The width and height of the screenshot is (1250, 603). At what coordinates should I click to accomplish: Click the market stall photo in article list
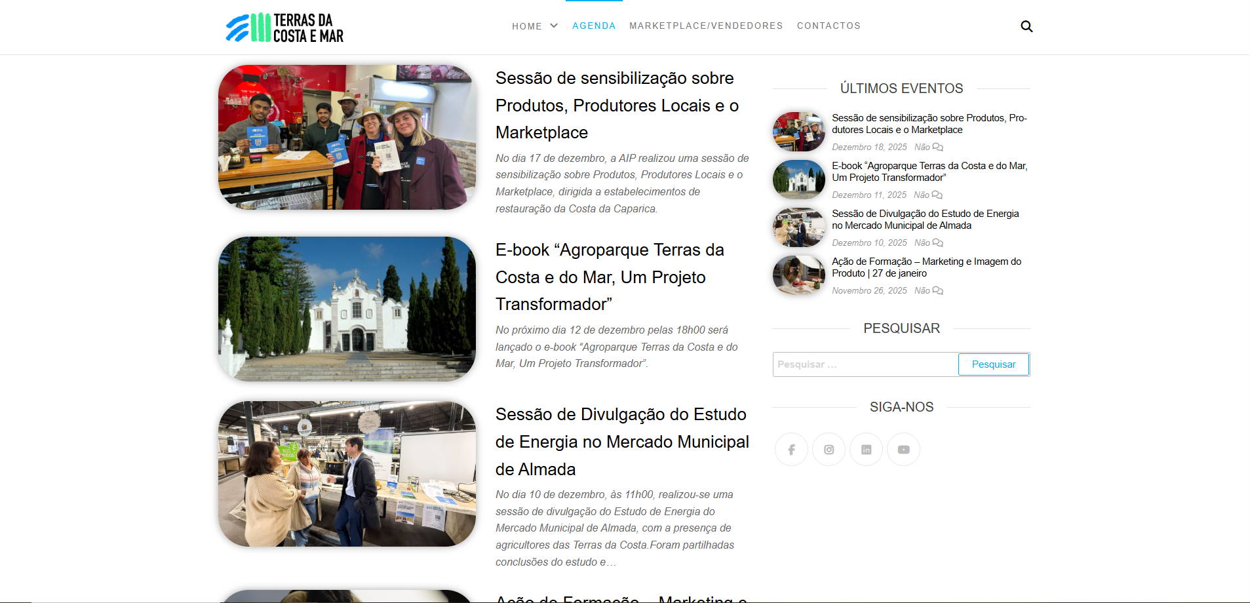(x=347, y=474)
